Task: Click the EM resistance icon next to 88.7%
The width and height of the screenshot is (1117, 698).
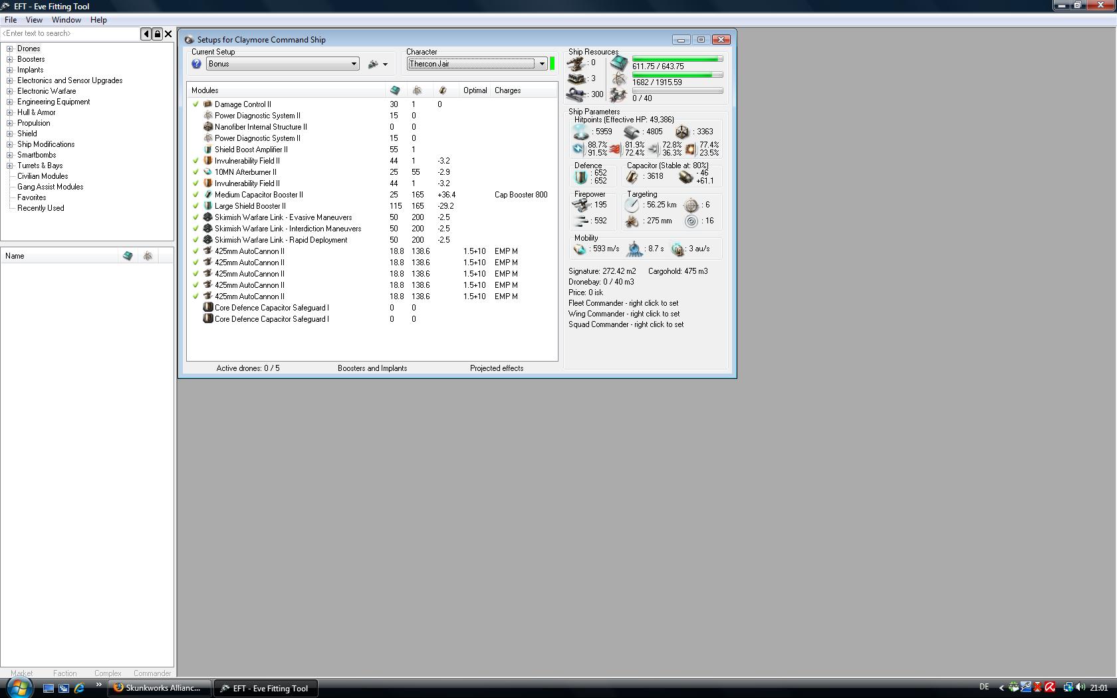Action: click(578, 149)
